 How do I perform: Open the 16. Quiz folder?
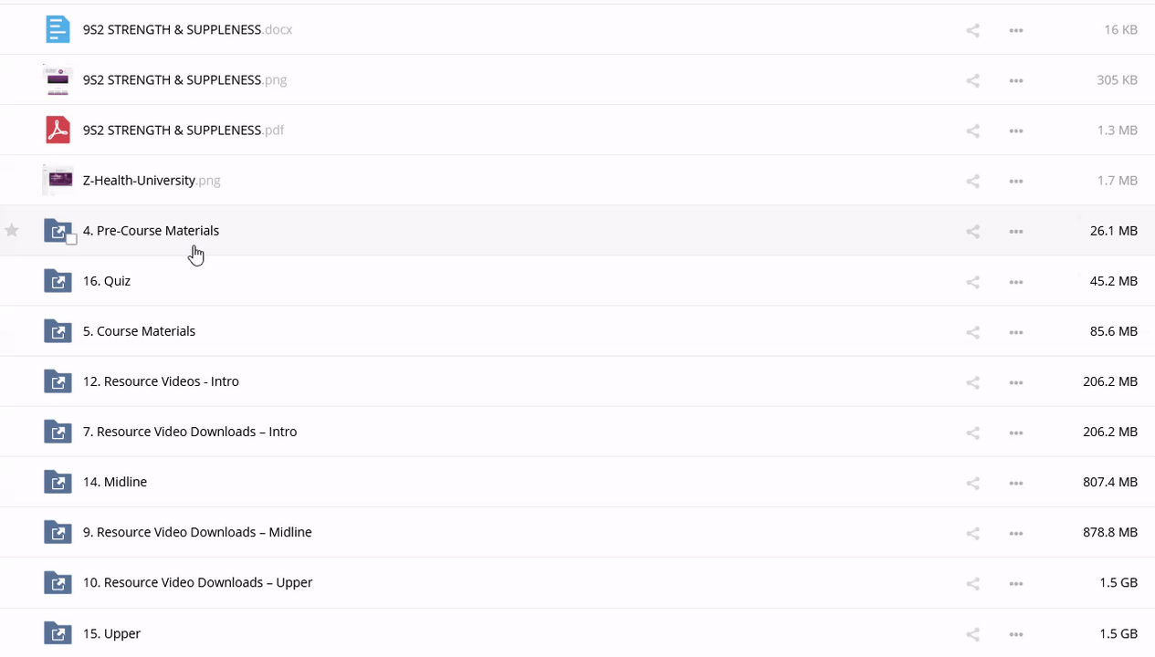pos(107,281)
